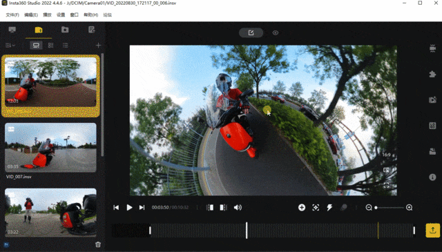Click the yellow export button

[433, 231]
